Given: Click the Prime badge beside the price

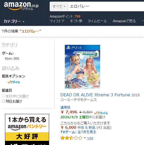Looking at the screenshot, I should (101, 113).
